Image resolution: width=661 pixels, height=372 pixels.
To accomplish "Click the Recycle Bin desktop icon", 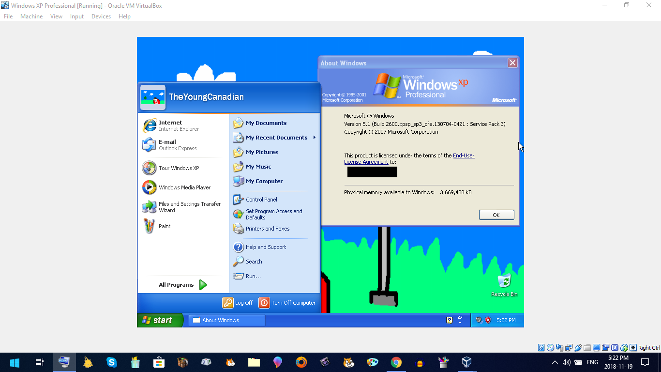I will point(504,285).
